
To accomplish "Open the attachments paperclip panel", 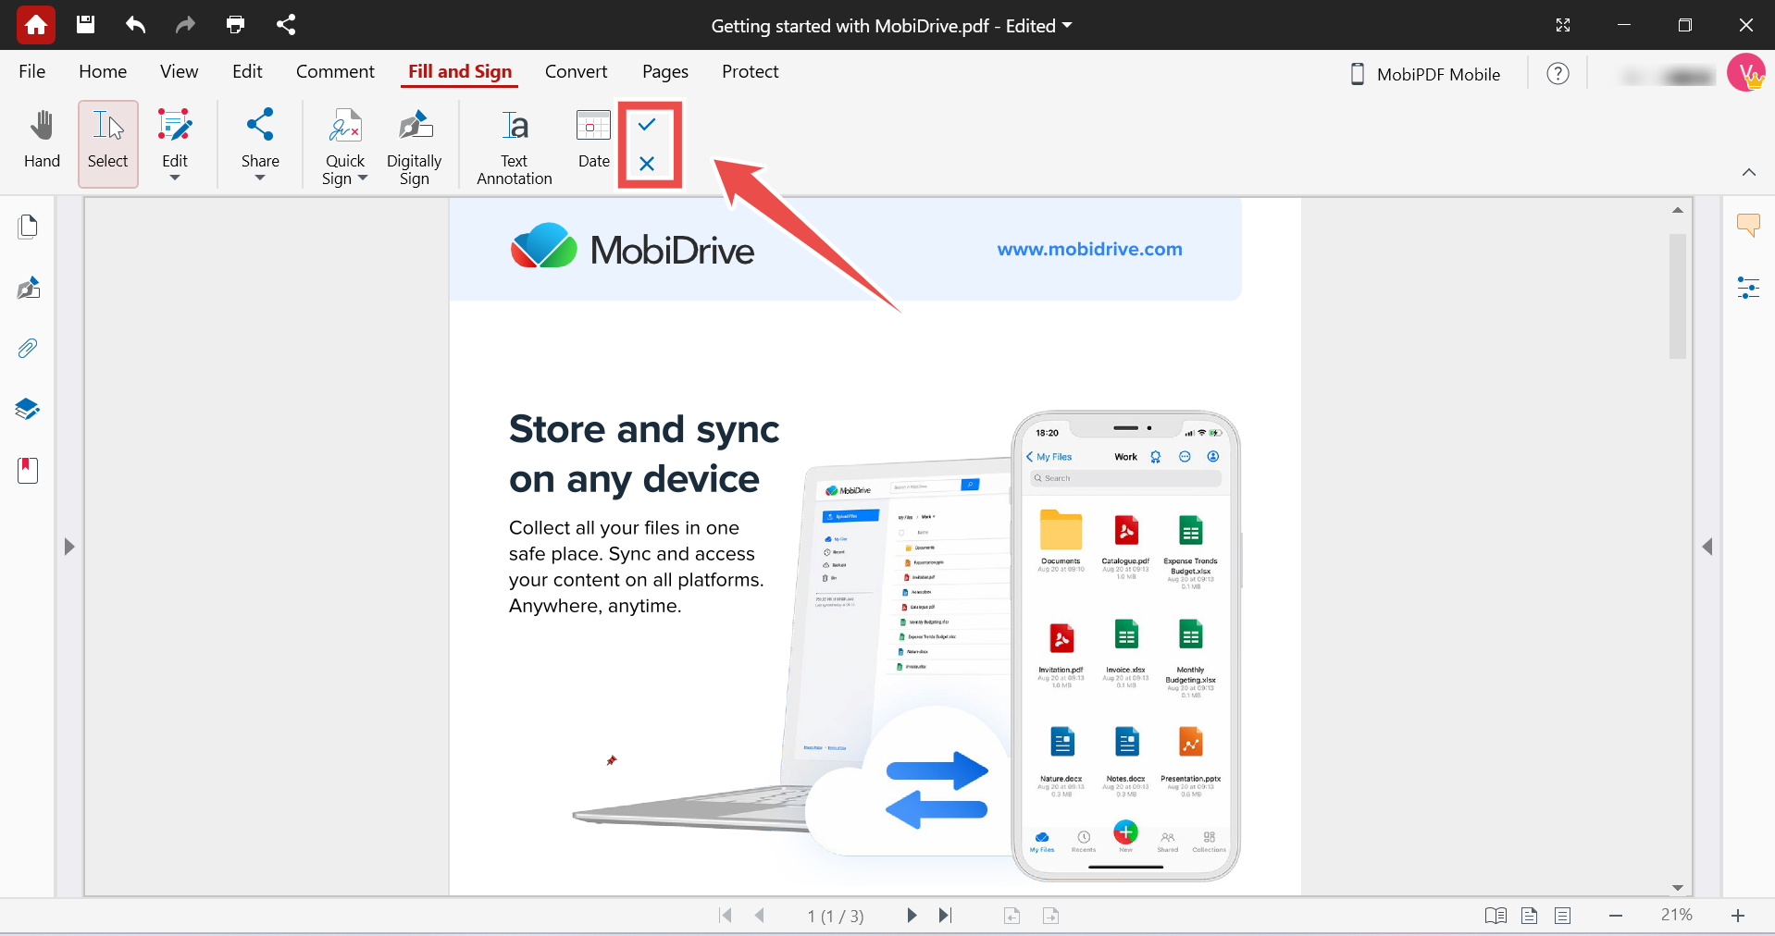I will [28, 349].
